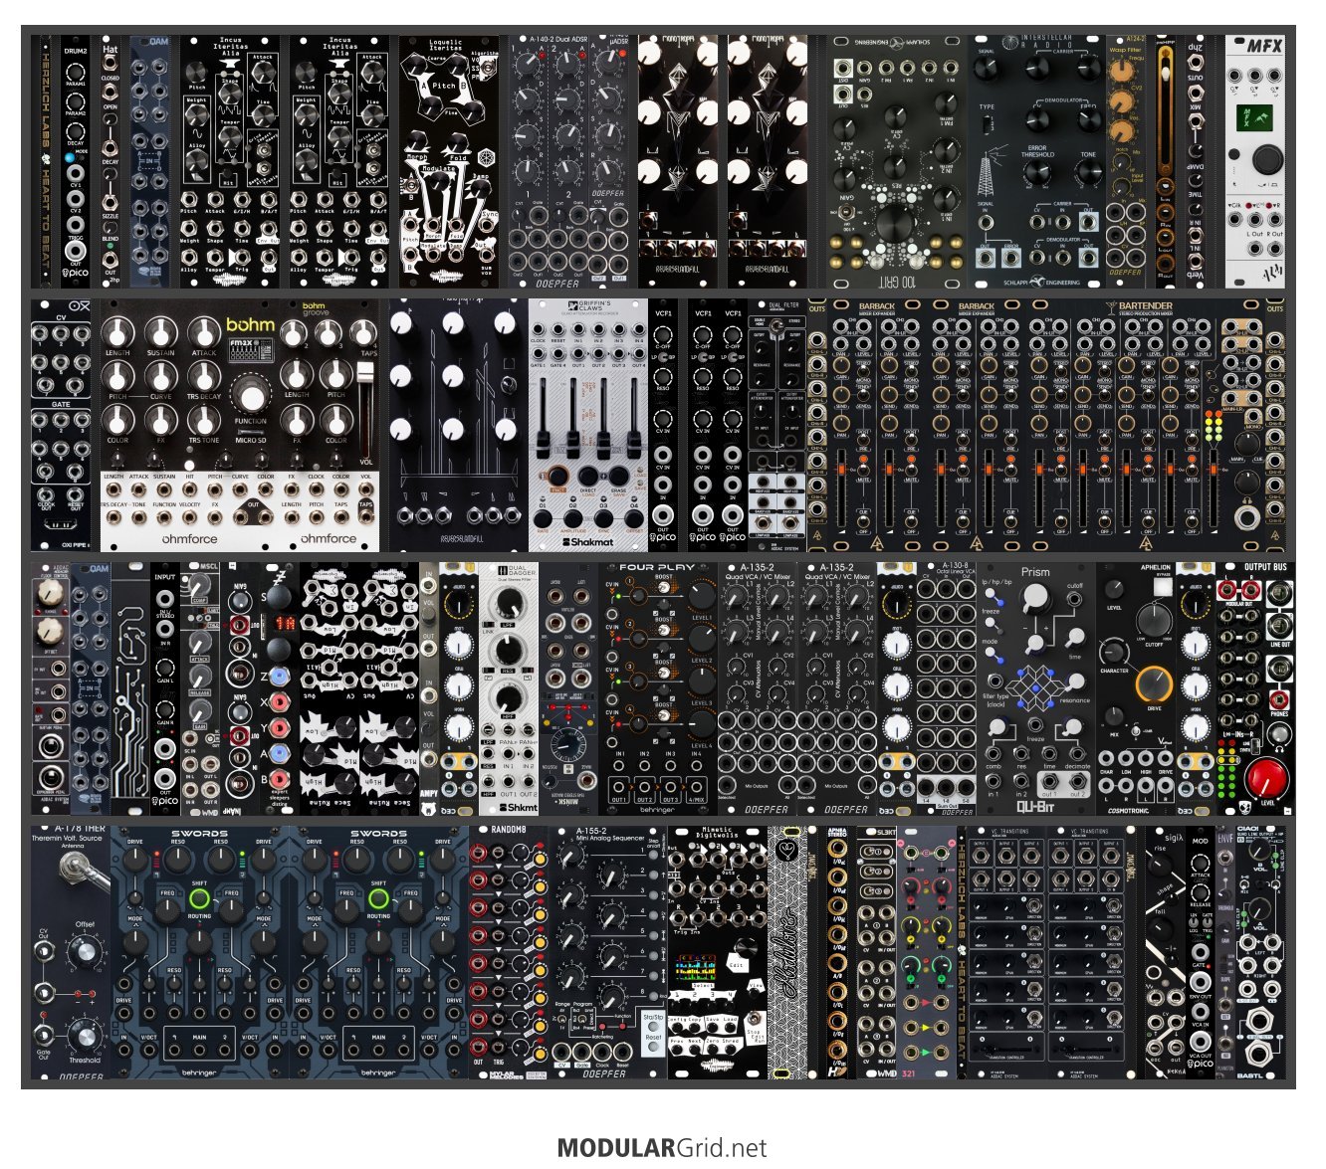Adjust the Offset knob on A-178 Theremin
The width and height of the screenshot is (1326, 1169).
point(86,952)
